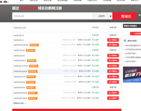Click the globe icon beside 域名小知识
This screenshot has height=111, width=141.
(125, 41)
